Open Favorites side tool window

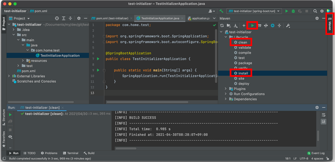[x=4, y=139]
